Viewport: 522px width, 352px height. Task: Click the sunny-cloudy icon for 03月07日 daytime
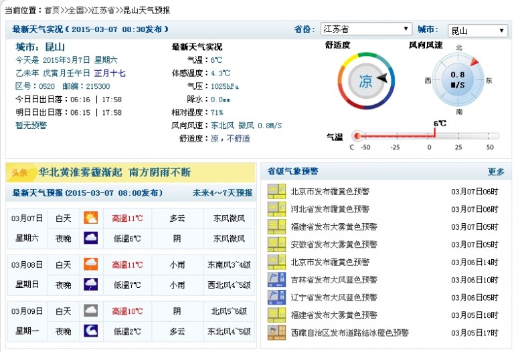pos(90,218)
